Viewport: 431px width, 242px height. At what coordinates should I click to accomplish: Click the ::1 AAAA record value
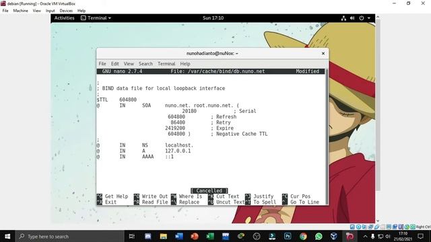169,157
